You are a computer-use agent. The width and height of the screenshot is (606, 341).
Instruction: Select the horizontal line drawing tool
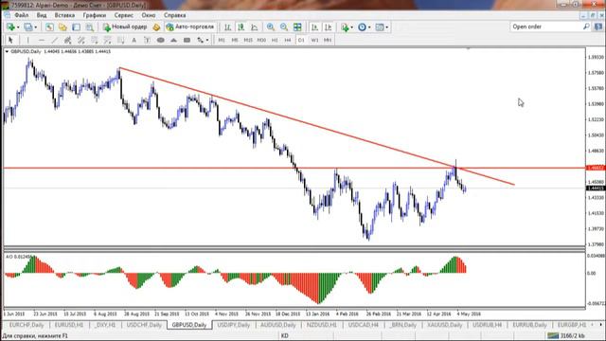pyautogui.click(x=42, y=40)
